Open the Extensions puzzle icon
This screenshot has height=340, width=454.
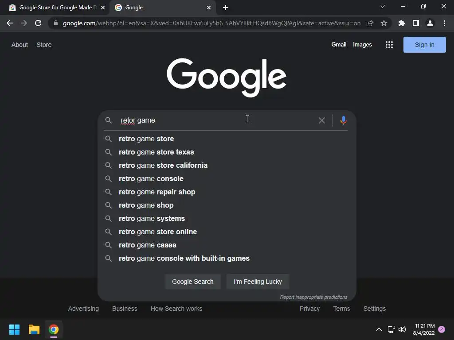click(401, 23)
